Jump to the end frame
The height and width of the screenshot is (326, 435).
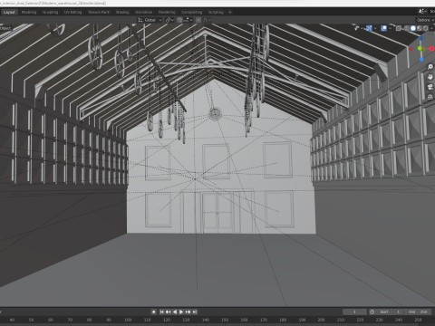pos(195,312)
